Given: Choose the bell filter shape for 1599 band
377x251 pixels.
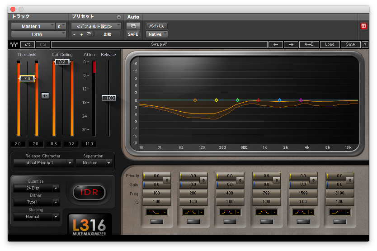Looking at the screenshot, I should click(303, 212).
